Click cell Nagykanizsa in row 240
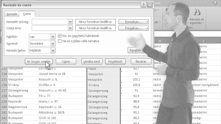Viewport: 221px width, 124px height. point(23,107)
